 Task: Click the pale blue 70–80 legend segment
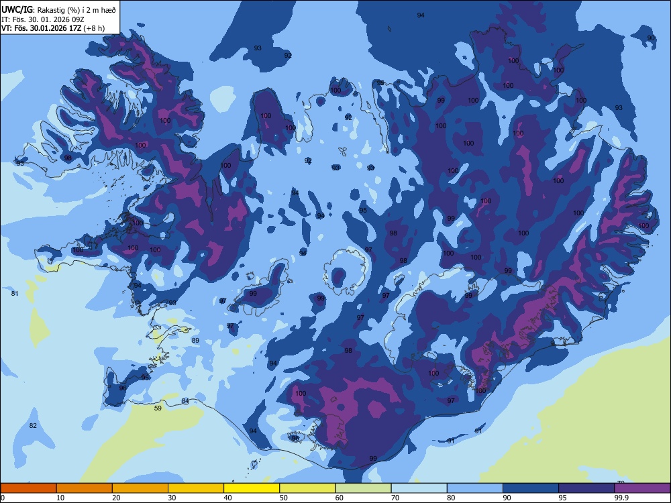coord(419,488)
